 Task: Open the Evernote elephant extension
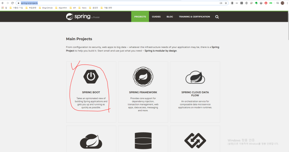pos(256,3)
